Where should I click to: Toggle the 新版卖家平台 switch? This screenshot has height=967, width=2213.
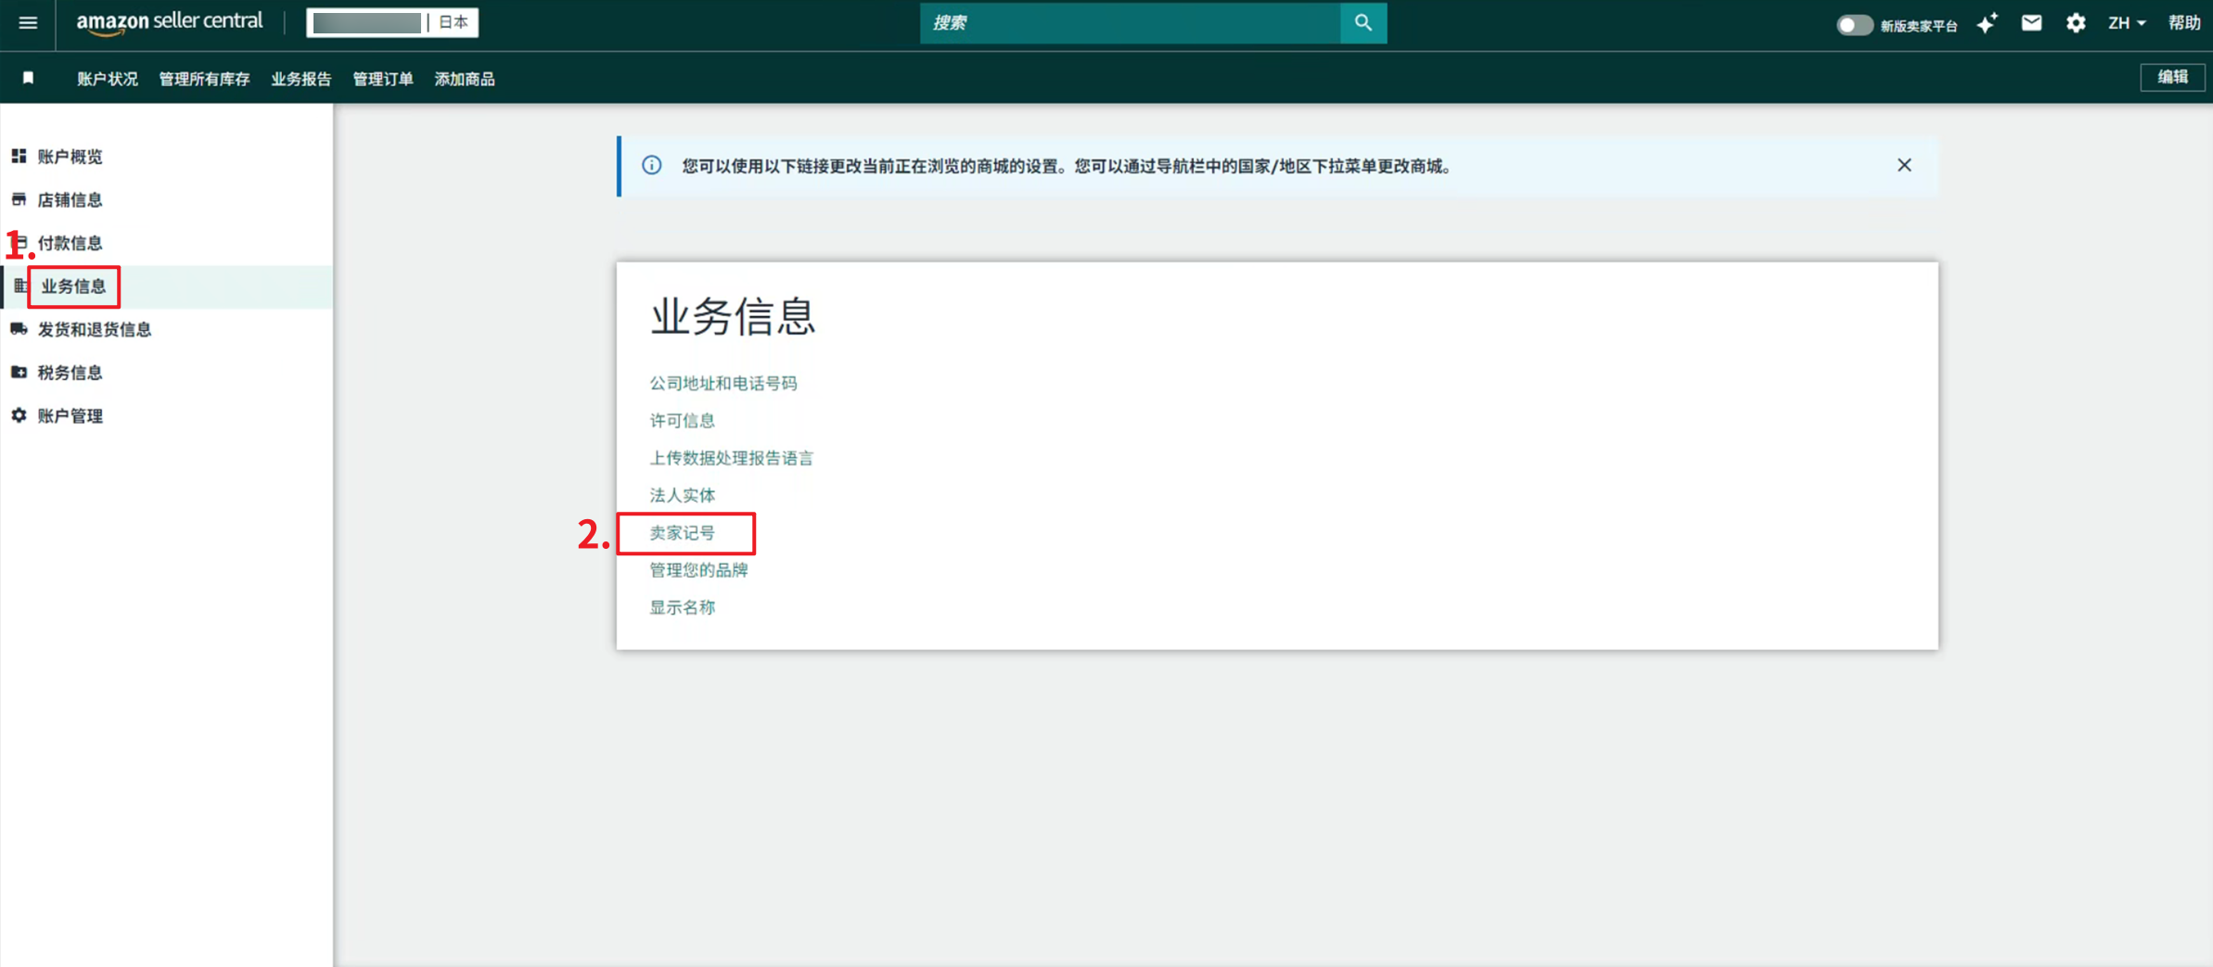click(1853, 25)
